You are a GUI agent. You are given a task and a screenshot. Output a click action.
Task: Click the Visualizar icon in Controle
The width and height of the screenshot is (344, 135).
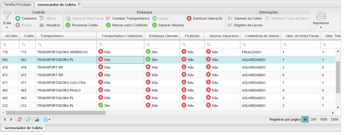click(x=42, y=25)
